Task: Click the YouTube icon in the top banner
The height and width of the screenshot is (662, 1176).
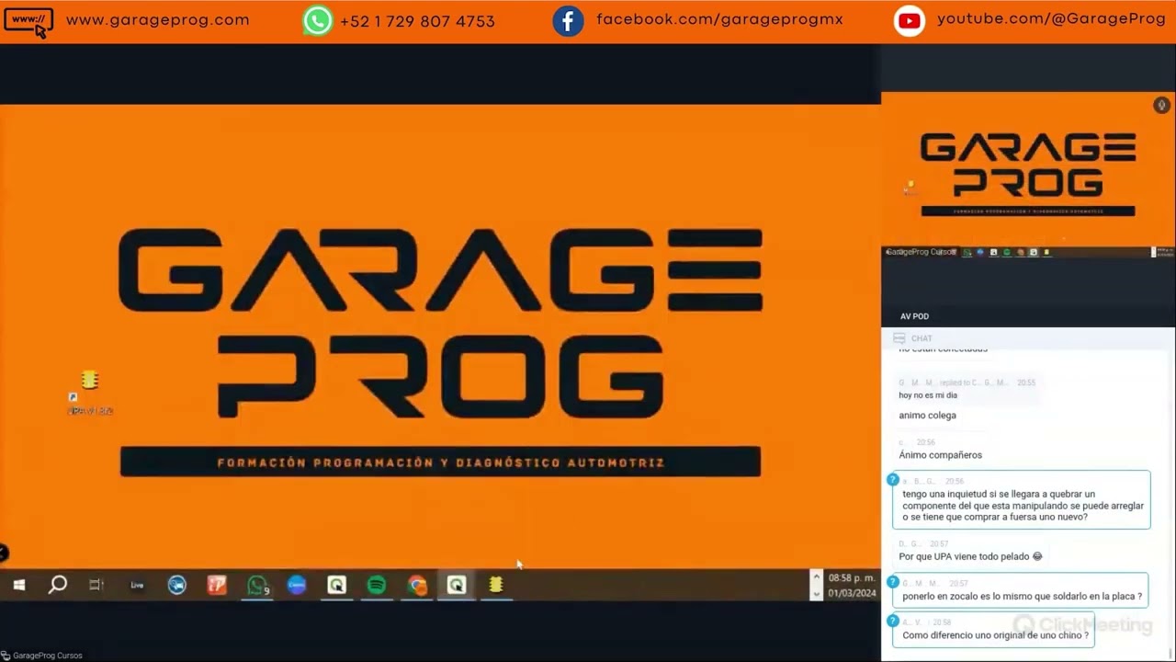Action: (909, 20)
